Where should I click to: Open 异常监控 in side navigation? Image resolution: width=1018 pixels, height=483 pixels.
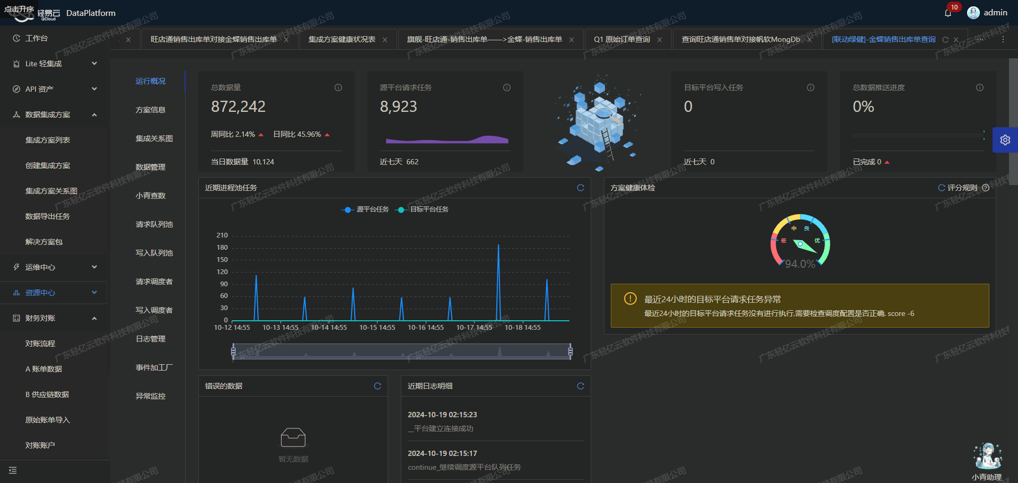point(151,396)
